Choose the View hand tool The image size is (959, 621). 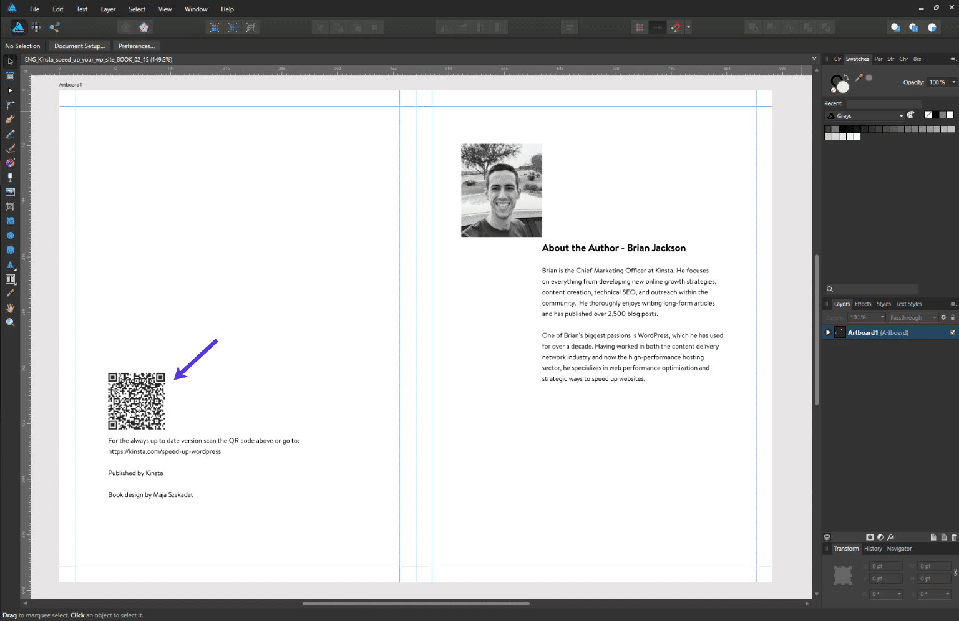[x=10, y=307]
